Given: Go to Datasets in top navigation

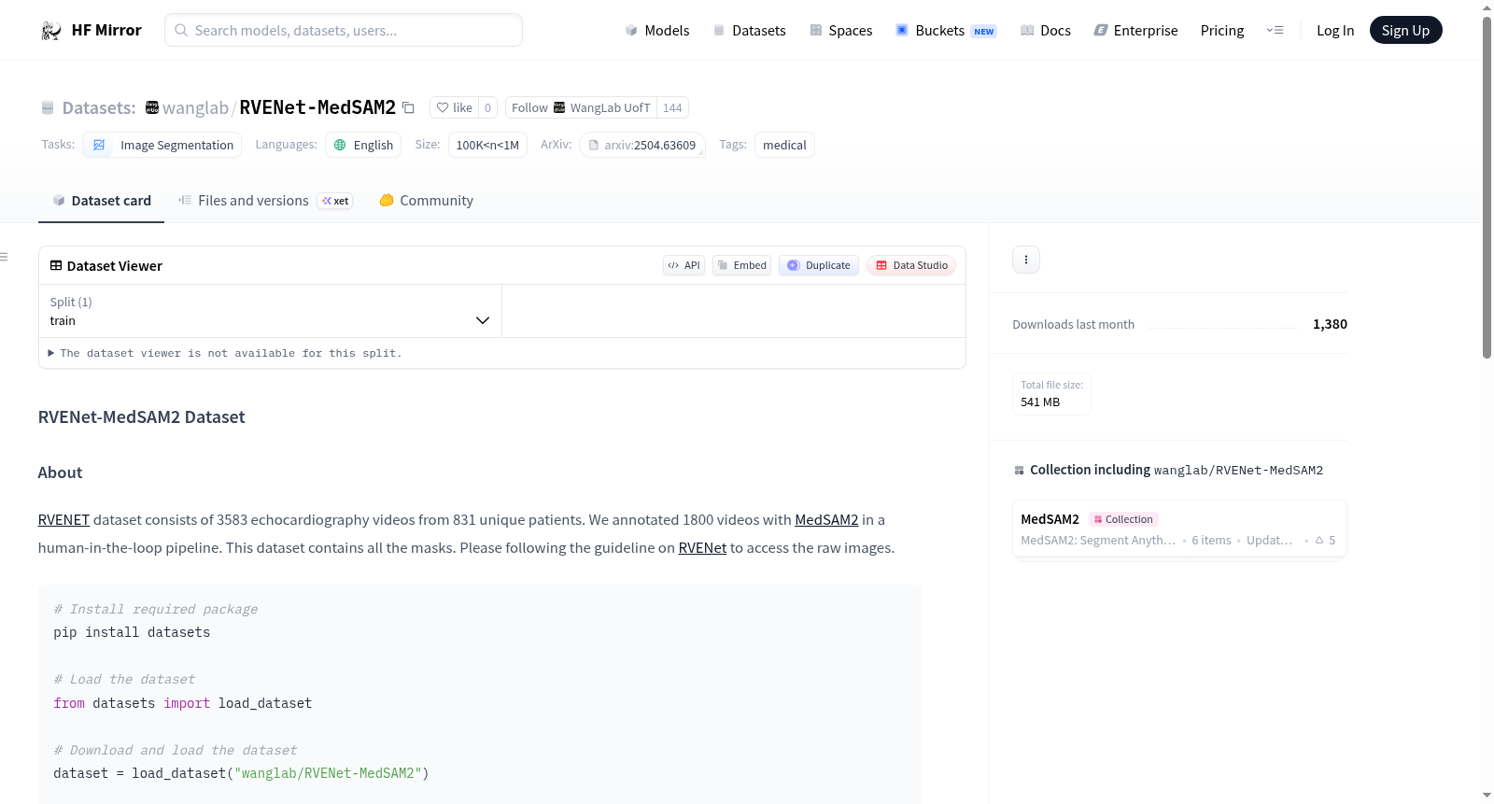Looking at the screenshot, I should pyautogui.click(x=749, y=31).
